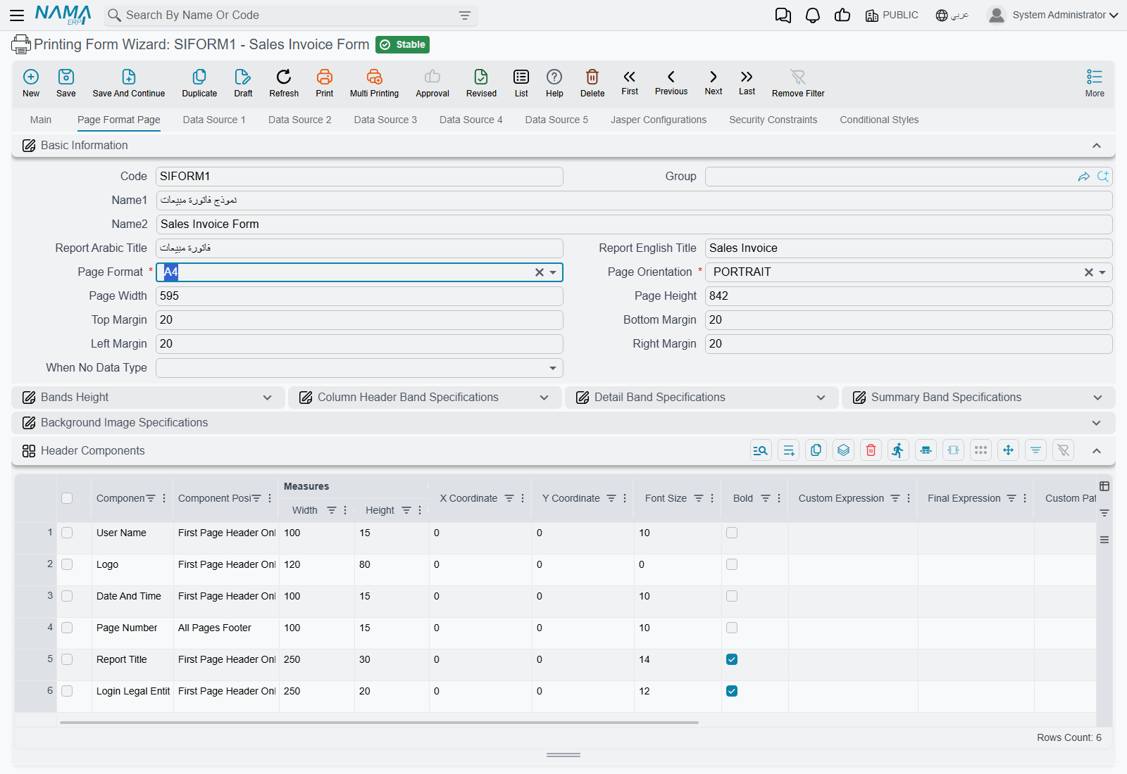The image size is (1127, 774).
Task: Click the PUBLIC company button
Action: (x=892, y=15)
